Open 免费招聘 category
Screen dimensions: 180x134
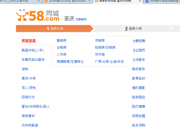point(139,41)
